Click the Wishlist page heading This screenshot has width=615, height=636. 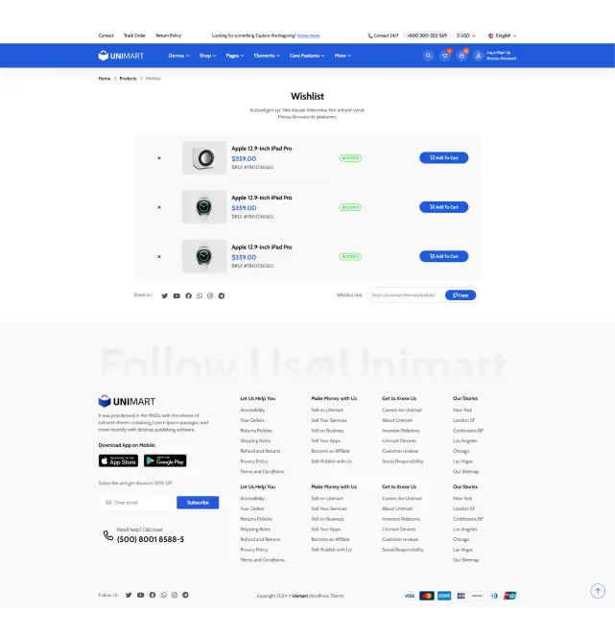pyautogui.click(x=307, y=97)
